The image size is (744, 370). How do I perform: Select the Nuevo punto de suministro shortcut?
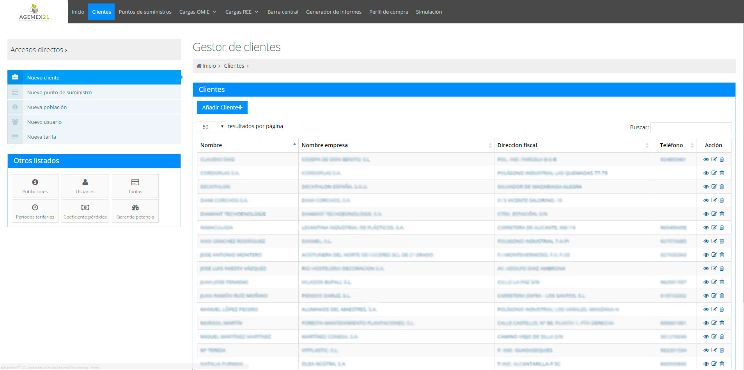pos(59,92)
